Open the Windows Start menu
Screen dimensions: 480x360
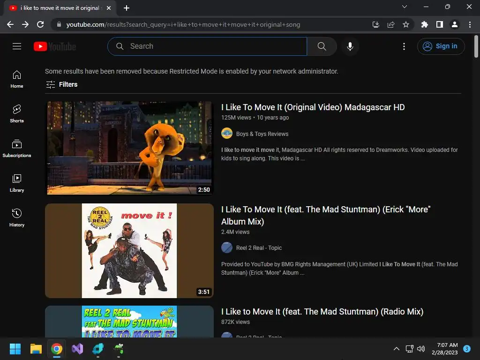coord(15,349)
